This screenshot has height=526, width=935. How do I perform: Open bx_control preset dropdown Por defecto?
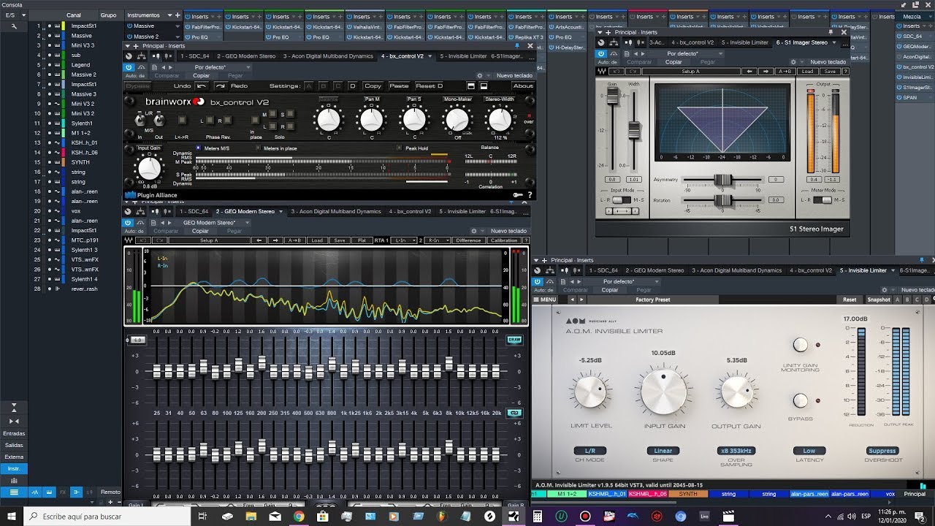pyautogui.click(x=213, y=66)
